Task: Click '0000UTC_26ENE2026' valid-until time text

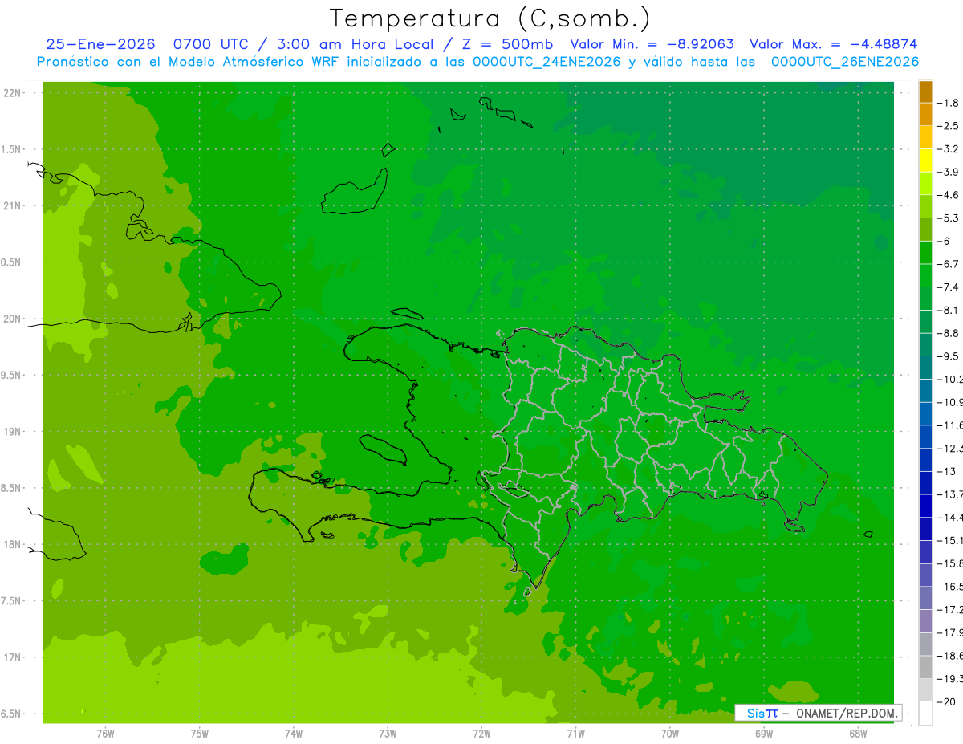Action: tap(845, 62)
